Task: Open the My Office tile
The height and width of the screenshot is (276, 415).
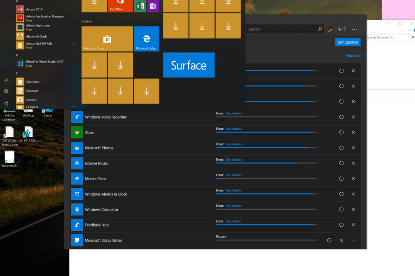Action: 120,6
